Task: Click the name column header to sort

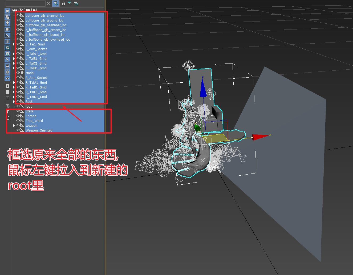Action: tap(25, 10)
